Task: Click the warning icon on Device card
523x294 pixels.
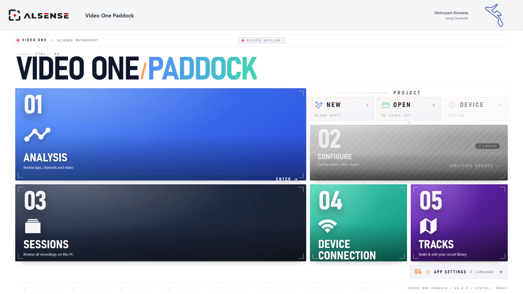Action: [452, 105]
